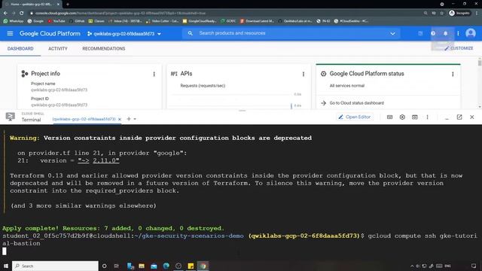Open the GitHub bookmark
The width and height of the screenshot is (482, 271).
tap(77, 21)
